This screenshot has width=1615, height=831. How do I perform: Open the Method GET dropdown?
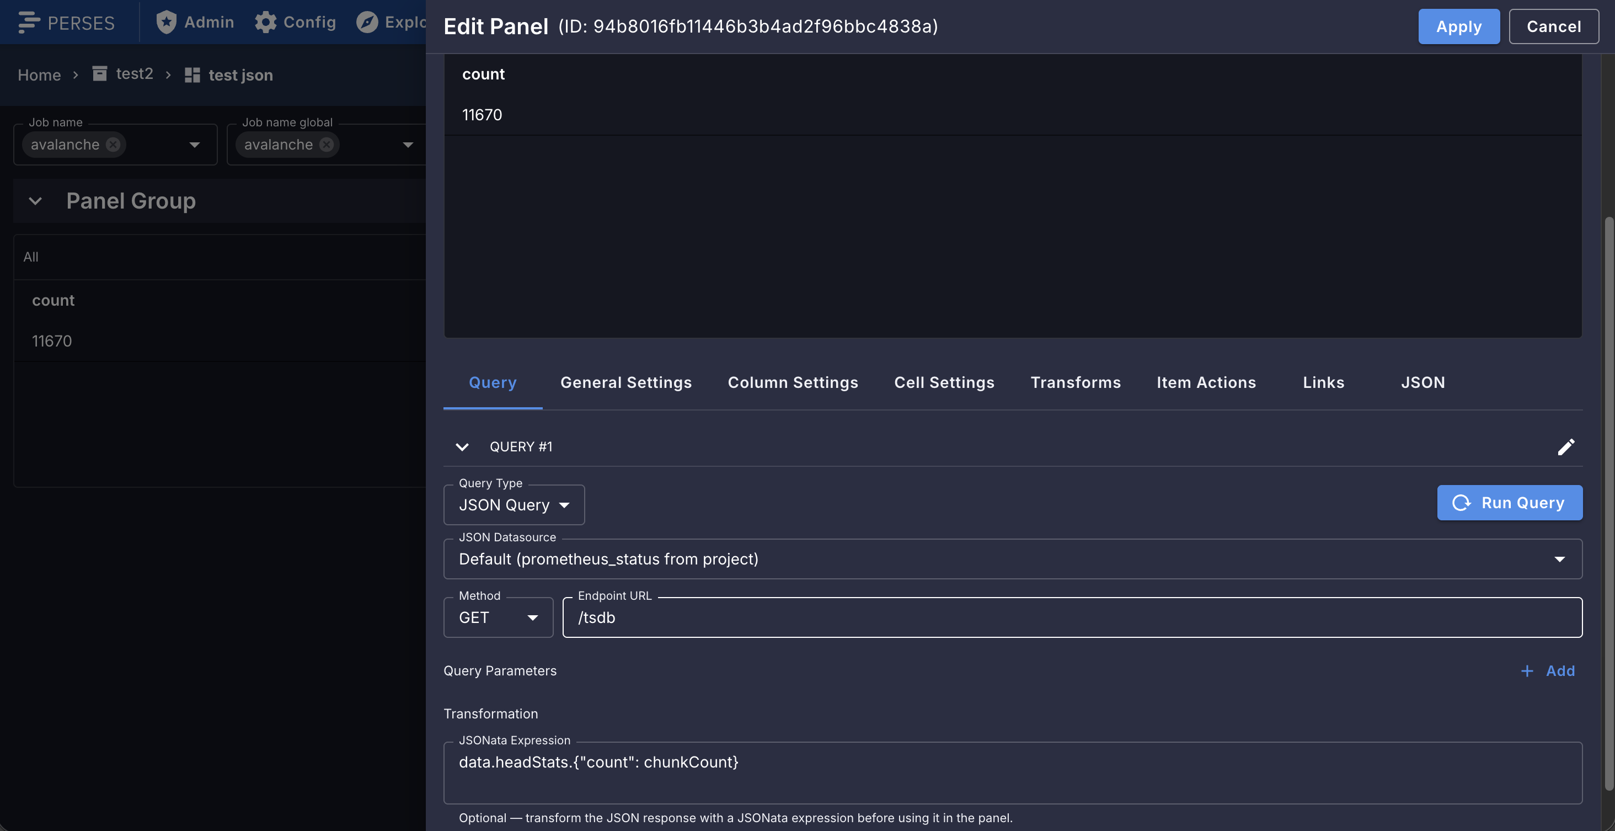(x=499, y=618)
